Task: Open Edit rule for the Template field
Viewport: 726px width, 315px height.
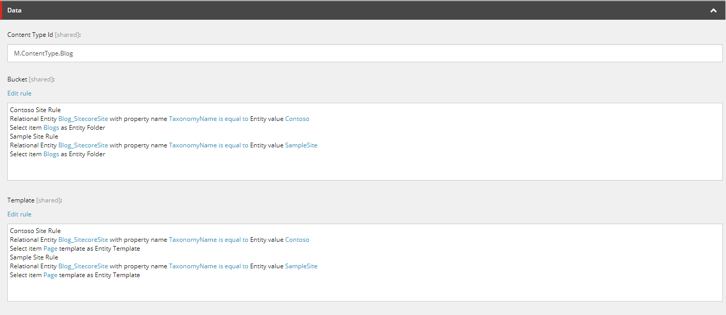Action: click(x=19, y=214)
